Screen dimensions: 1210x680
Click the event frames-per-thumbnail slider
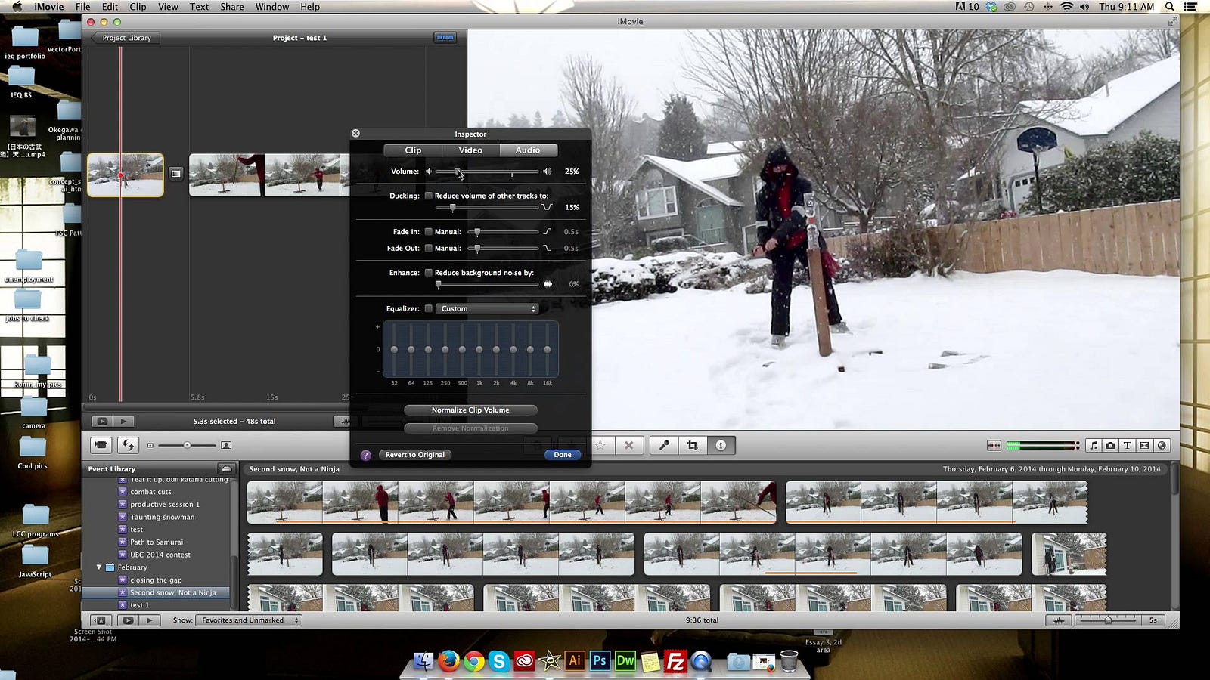[1108, 620]
